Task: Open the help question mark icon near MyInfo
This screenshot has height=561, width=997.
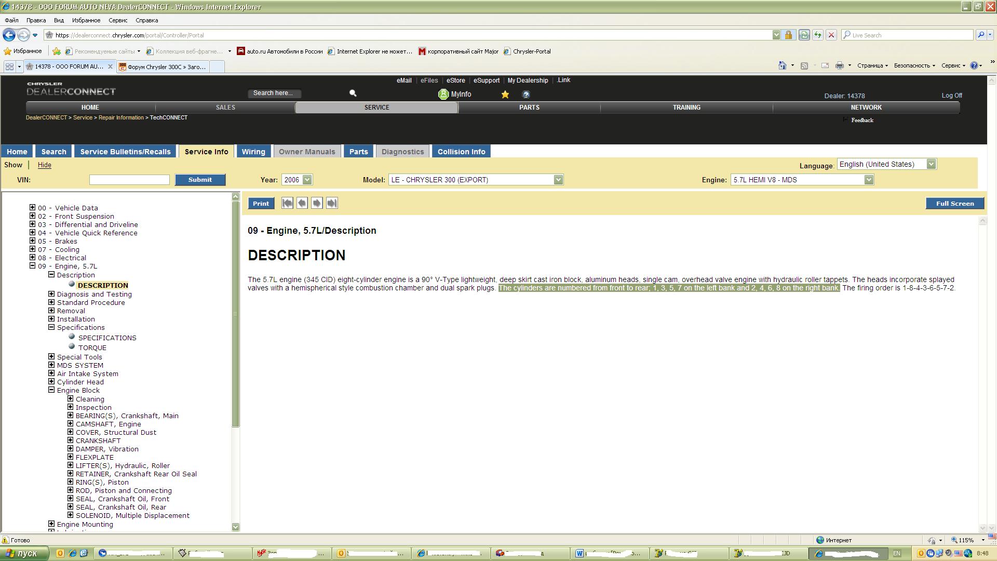Action: (526, 95)
